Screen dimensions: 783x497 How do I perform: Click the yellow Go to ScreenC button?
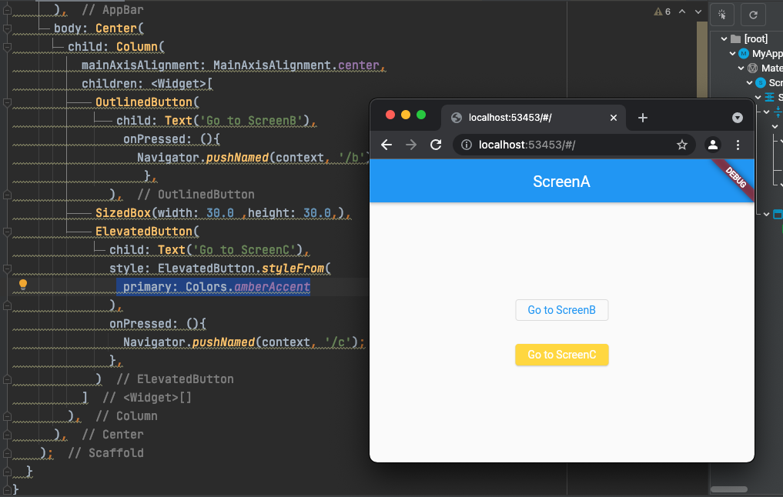[561, 355]
